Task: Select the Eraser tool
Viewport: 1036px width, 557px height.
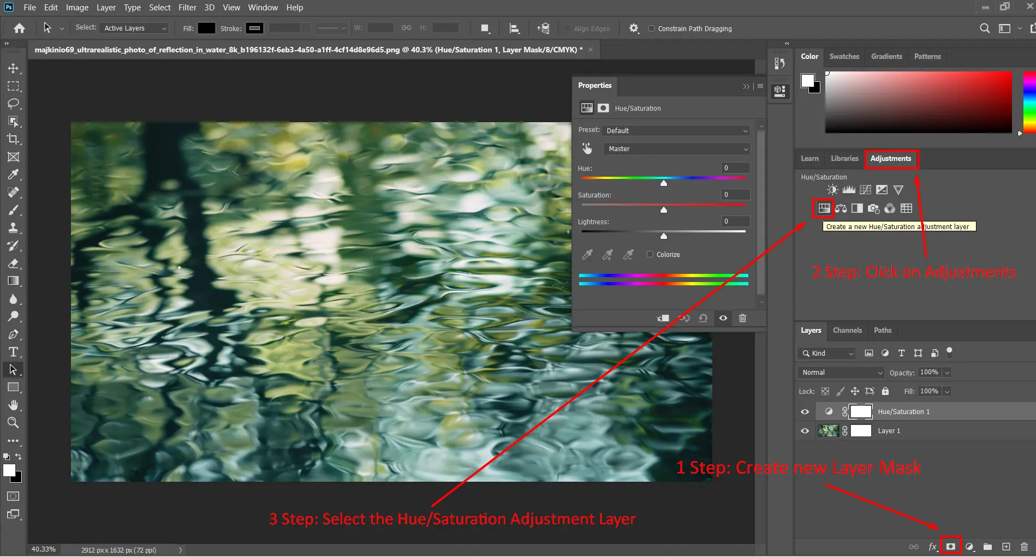Action: pyautogui.click(x=13, y=263)
